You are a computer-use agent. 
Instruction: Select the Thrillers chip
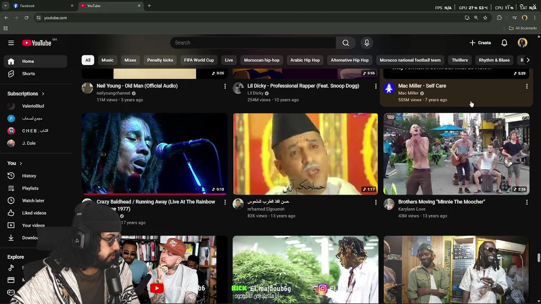[x=459, y=60]
